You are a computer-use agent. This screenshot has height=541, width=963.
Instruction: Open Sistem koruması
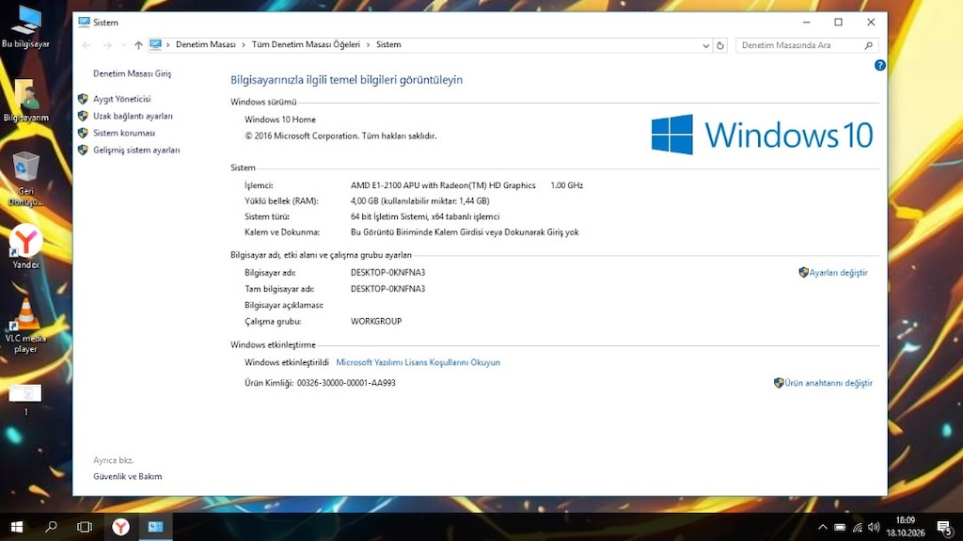pos(124,133)
